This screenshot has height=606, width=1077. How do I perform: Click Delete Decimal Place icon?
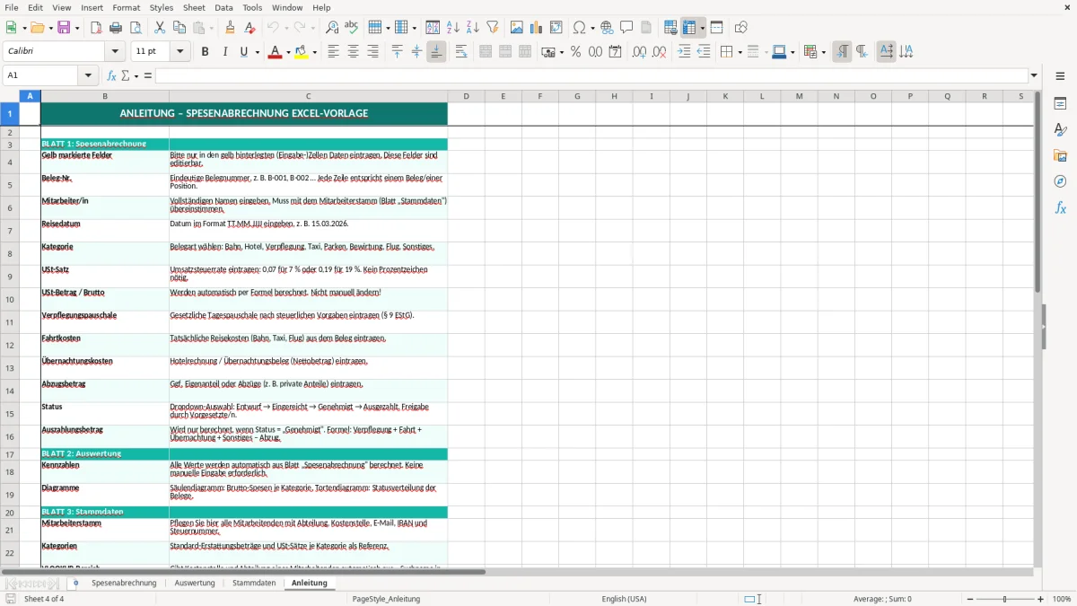tap(659, 52)
